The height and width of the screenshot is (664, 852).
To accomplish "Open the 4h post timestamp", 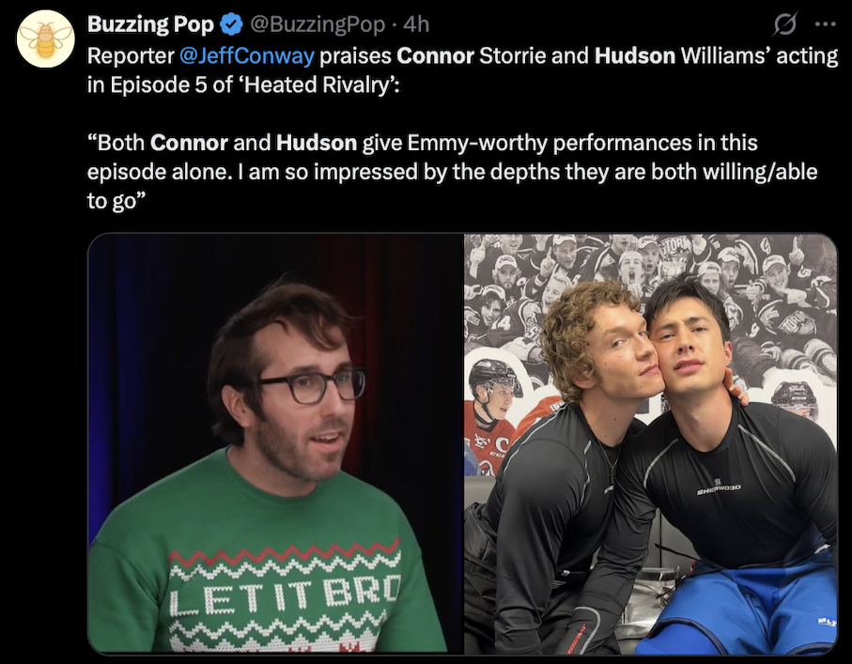I will (x=417, y=24).
